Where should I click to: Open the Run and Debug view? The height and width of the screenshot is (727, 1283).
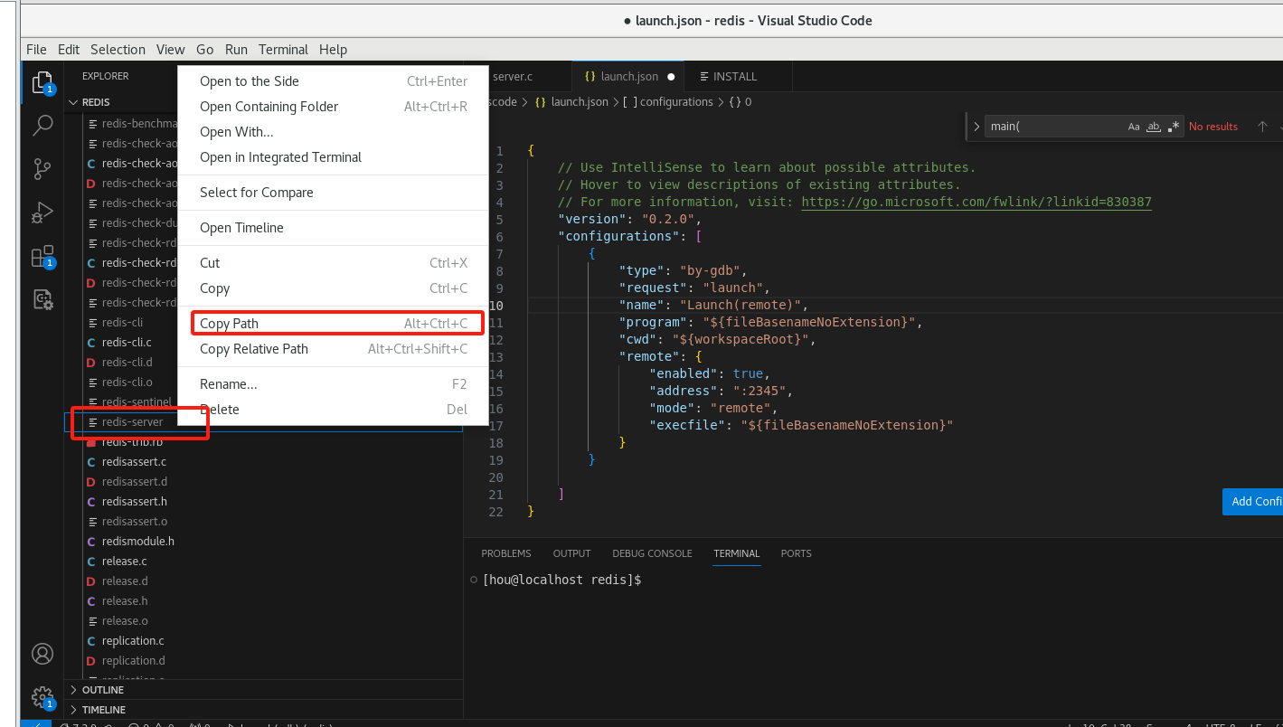pyautogui.click(x=42, y=212)
